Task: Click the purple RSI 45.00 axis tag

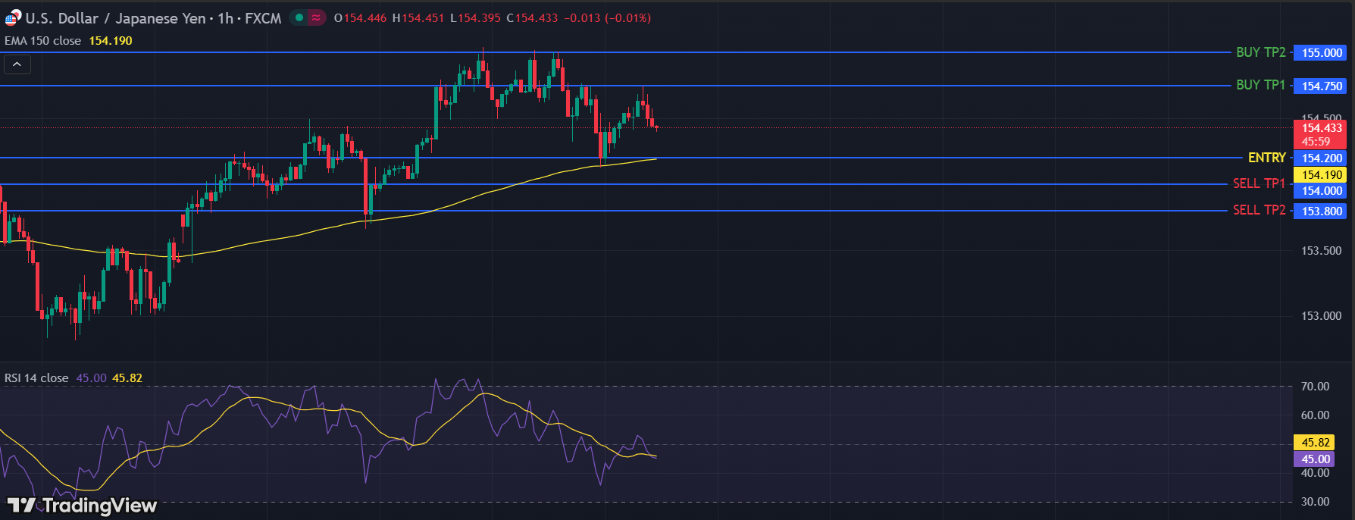Action: (x=1316, y=459)
